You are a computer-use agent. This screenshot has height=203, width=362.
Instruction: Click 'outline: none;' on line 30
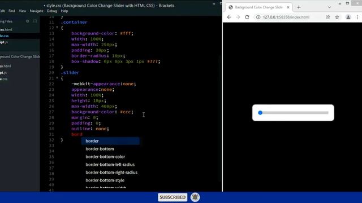pyautogui.click(x=90, y=129)
